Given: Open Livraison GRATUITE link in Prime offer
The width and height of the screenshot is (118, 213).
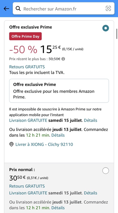Looking at the screenshot, I should [x=28, y=120].
